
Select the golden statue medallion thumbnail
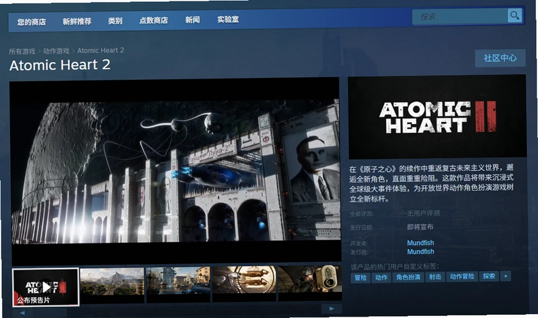pos(244,284)
